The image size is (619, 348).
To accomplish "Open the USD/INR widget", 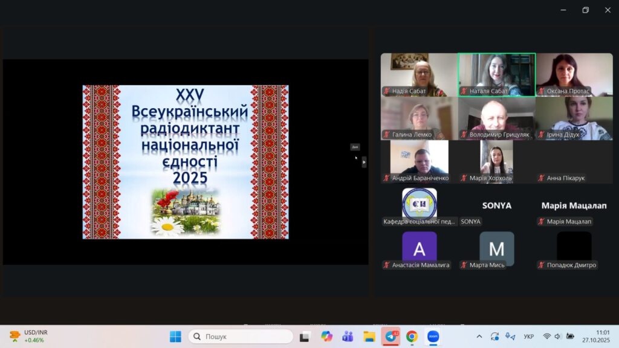I will pos(28,337).
